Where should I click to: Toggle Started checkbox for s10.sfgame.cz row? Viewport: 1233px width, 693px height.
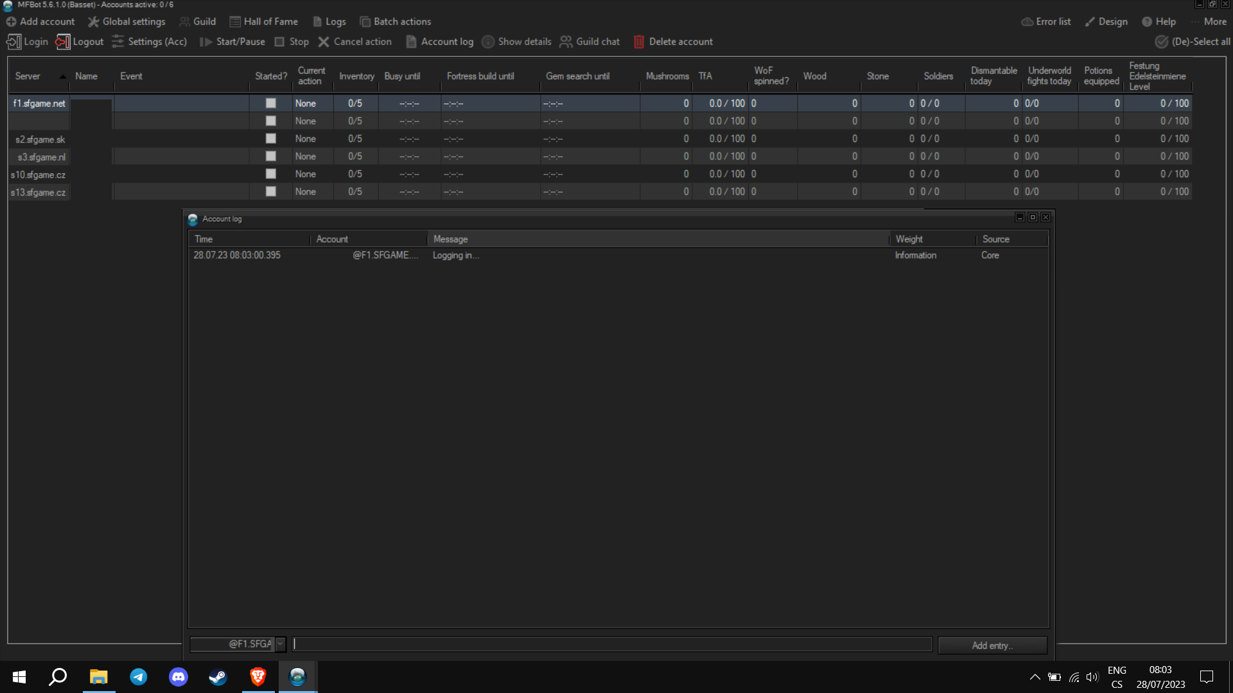point(271,174)
